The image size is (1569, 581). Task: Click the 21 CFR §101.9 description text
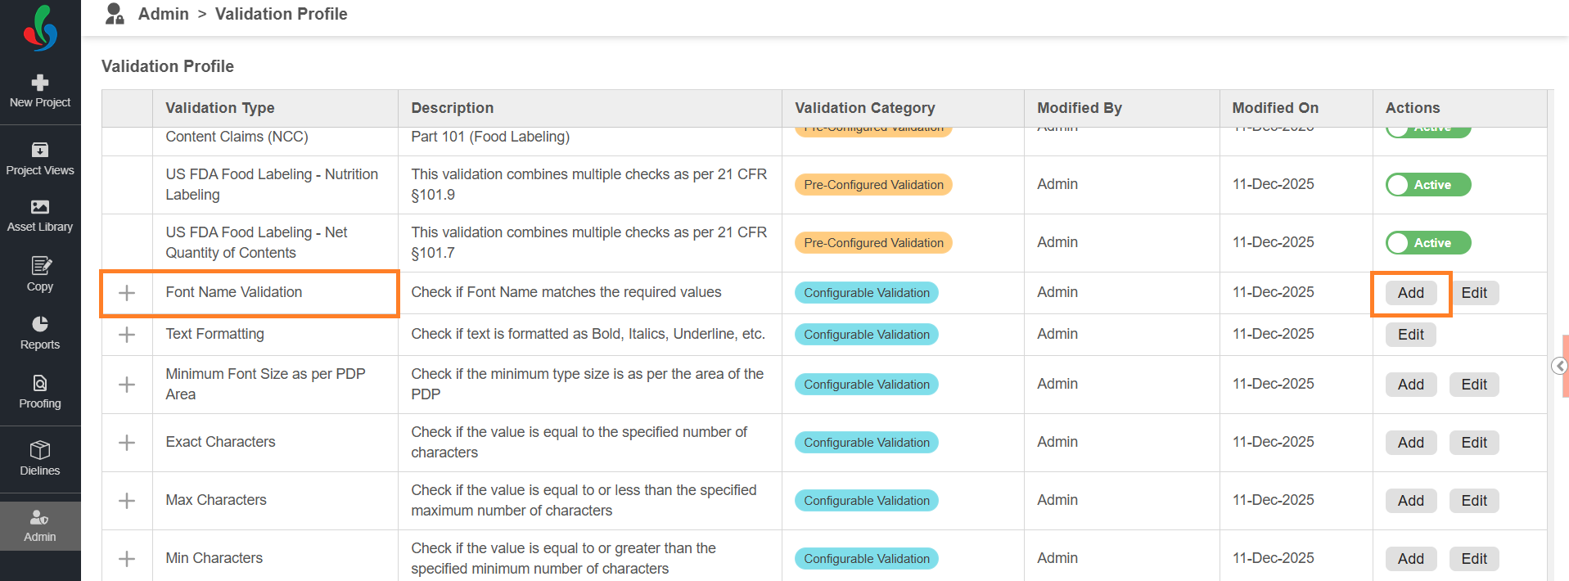click(588, 185)
